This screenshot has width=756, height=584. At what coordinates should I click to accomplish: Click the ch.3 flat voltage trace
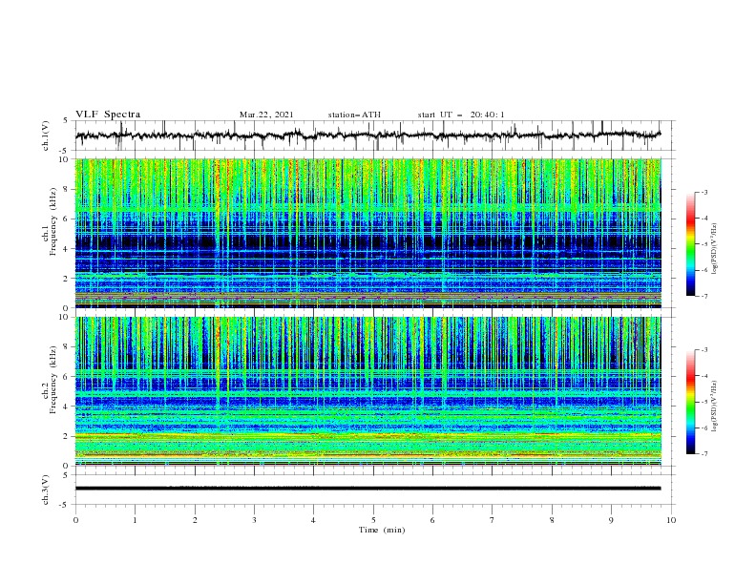tap(368, 489)
